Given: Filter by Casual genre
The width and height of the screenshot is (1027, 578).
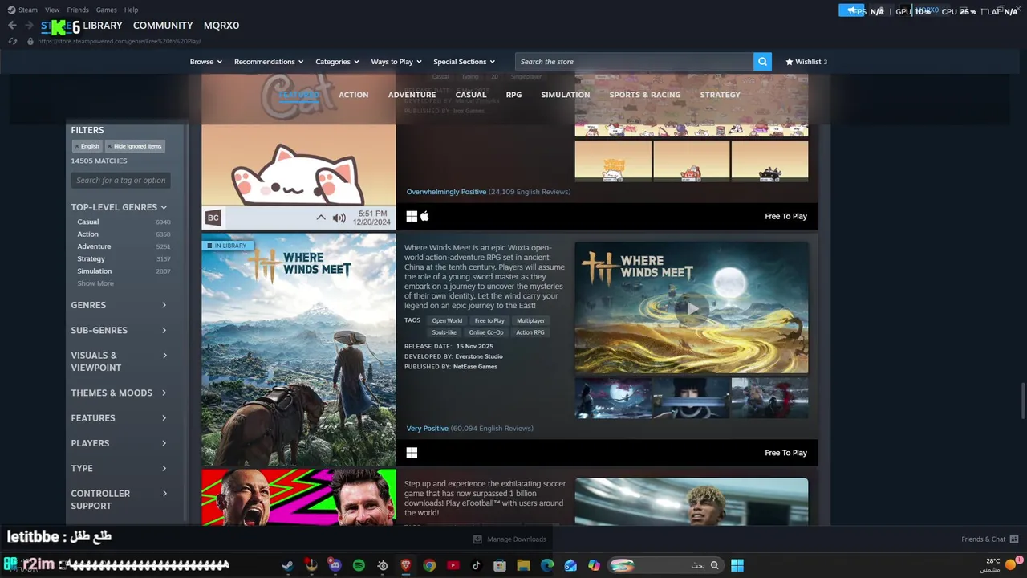Looking at the screenshot, I should (x=88, y=222).
